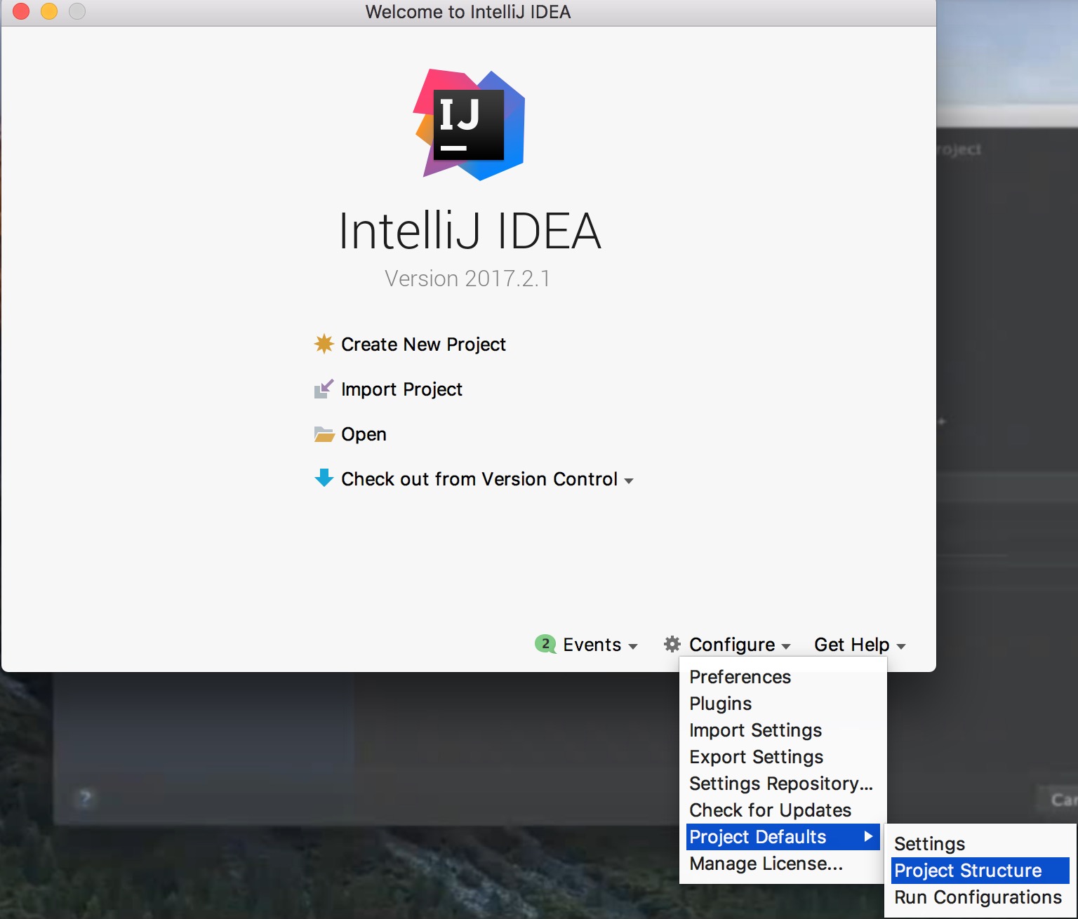Click the help question mark in background window

85,798
